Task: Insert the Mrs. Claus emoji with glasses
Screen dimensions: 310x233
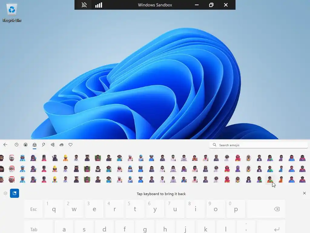Action: (x=12, y=158)
